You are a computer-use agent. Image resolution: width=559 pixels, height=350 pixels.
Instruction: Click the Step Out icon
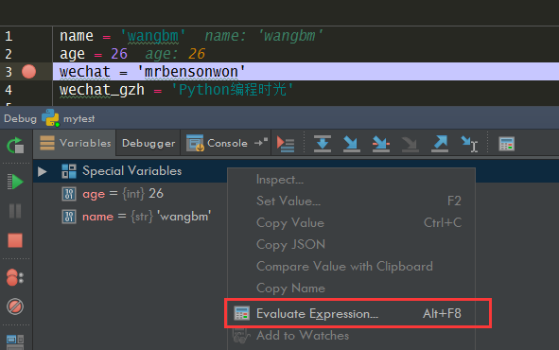tap(440, 144)
